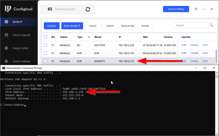Image resolution: width=219 pixels, height=136 pixels.
Task: Click the Modify IP sidebar icon
Action: 6,22
